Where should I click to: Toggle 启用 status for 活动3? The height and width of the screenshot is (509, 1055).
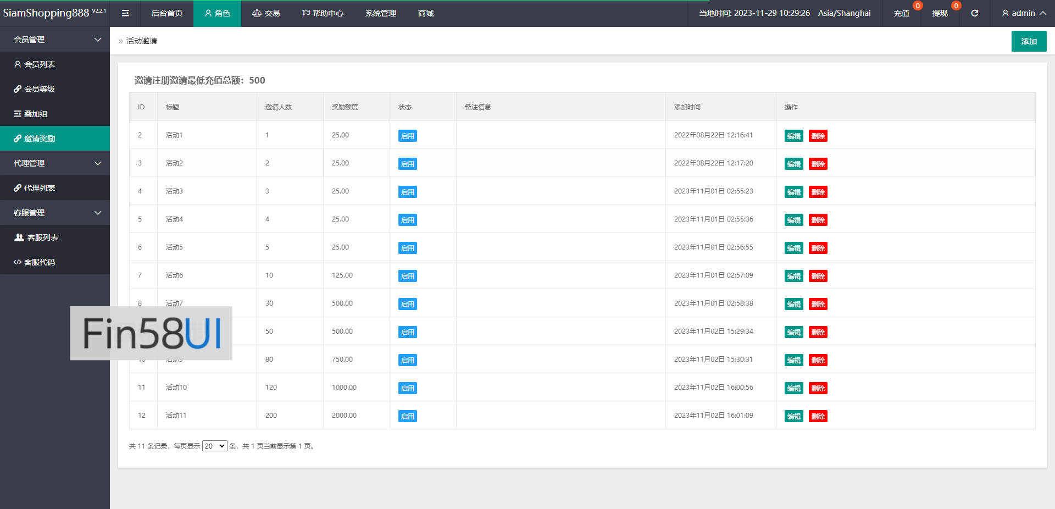click(x=408, y=192)
